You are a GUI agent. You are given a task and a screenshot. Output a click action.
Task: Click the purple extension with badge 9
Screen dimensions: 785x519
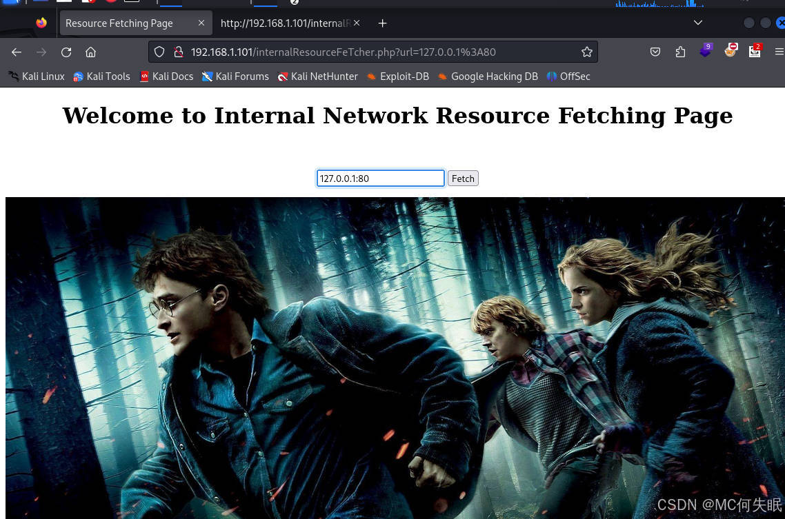click(706, 50)
